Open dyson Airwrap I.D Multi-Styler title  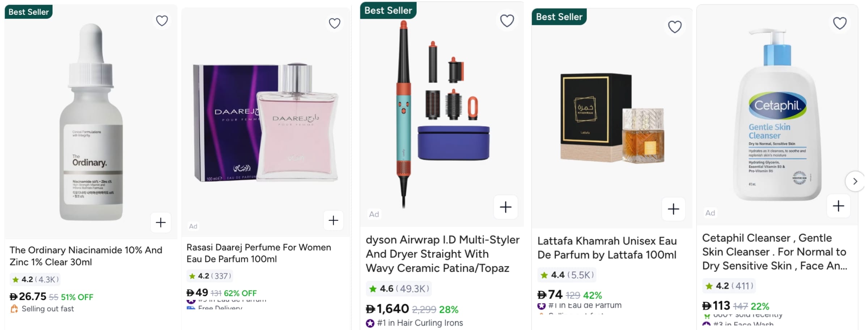442,254
